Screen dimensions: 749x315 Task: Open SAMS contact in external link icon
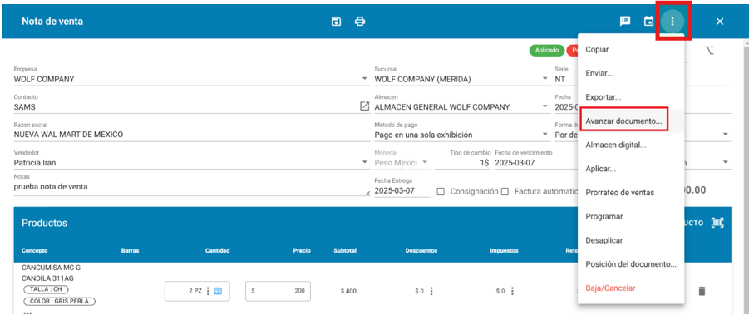[x=364, y=106]
